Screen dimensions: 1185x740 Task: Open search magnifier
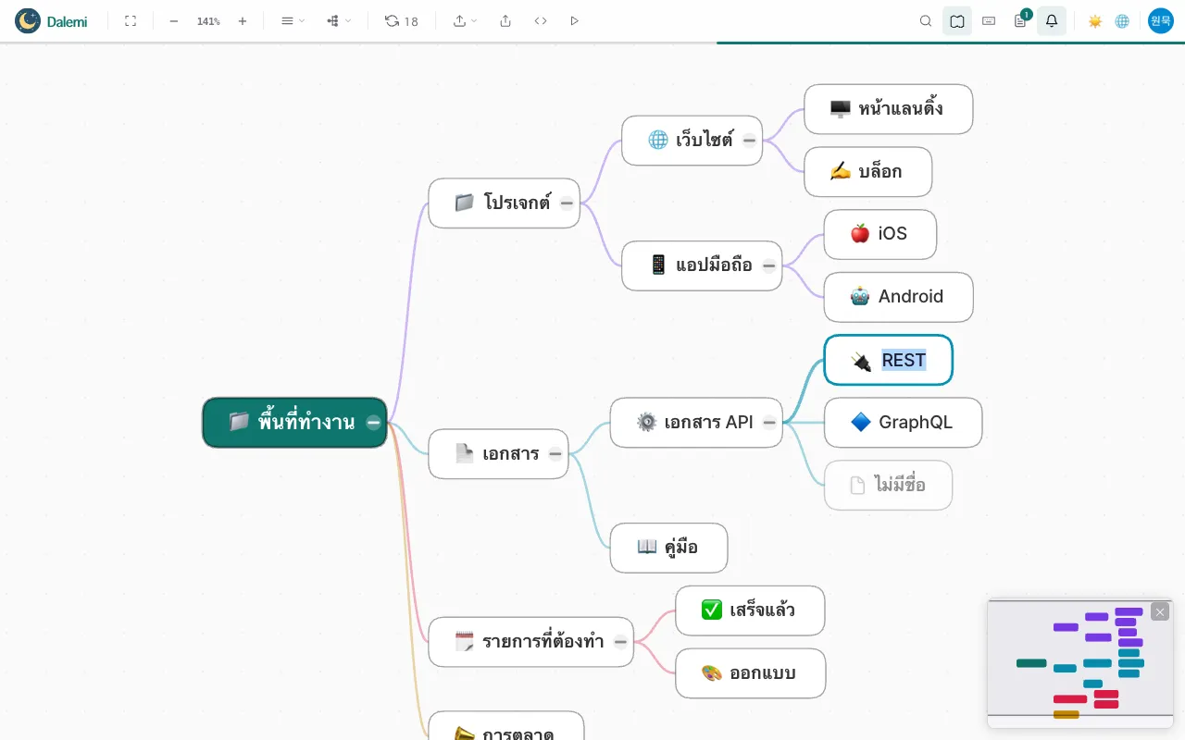(926, 20)
